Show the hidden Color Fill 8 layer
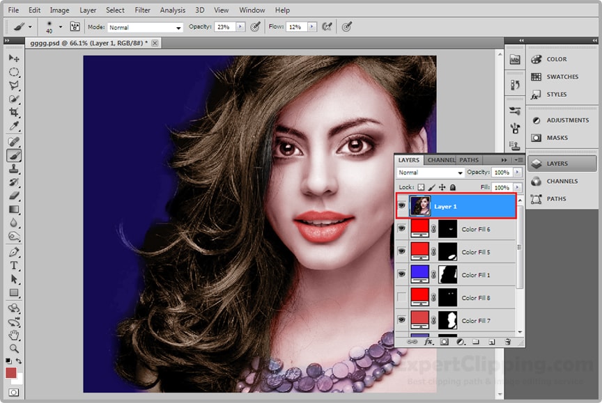 pyautogui.click(x=401, y=298)
